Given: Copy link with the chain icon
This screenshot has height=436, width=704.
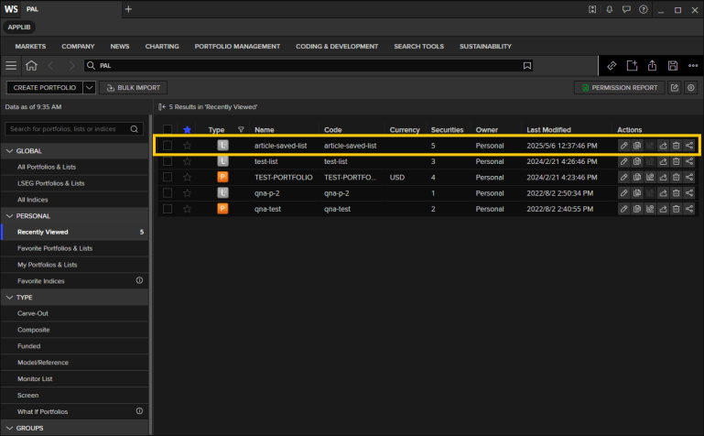Looking at the screenshot, I should pos(612,66).
